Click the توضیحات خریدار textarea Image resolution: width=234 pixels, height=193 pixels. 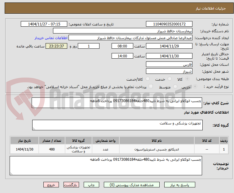pos(106,166)
